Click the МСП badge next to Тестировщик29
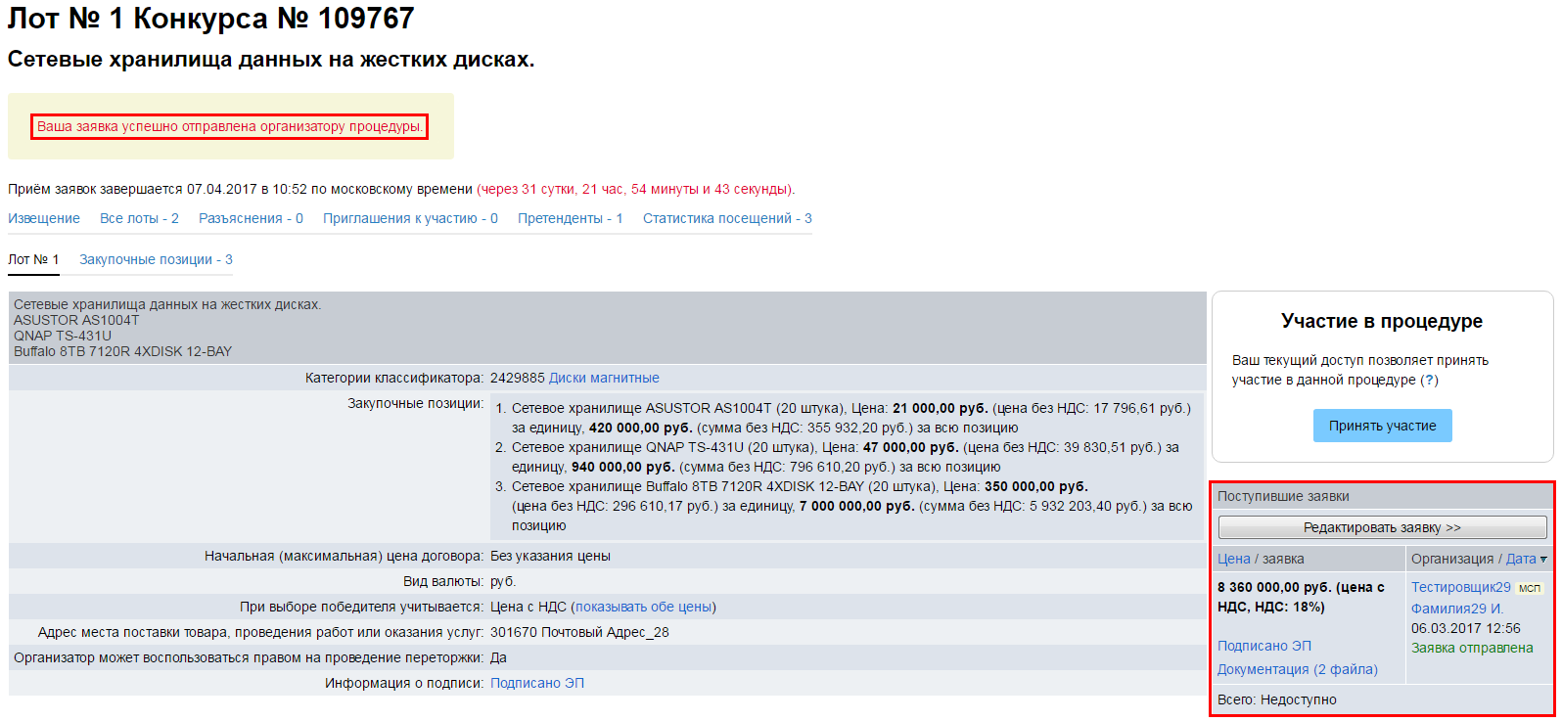This screenshot has height=722, width=1562. (x=1529, y=588)
